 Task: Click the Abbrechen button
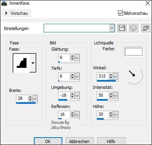[80, 141]
